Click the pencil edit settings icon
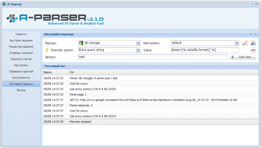The height and width of the screenshot is (148, 261). click(x=245, y=43)
